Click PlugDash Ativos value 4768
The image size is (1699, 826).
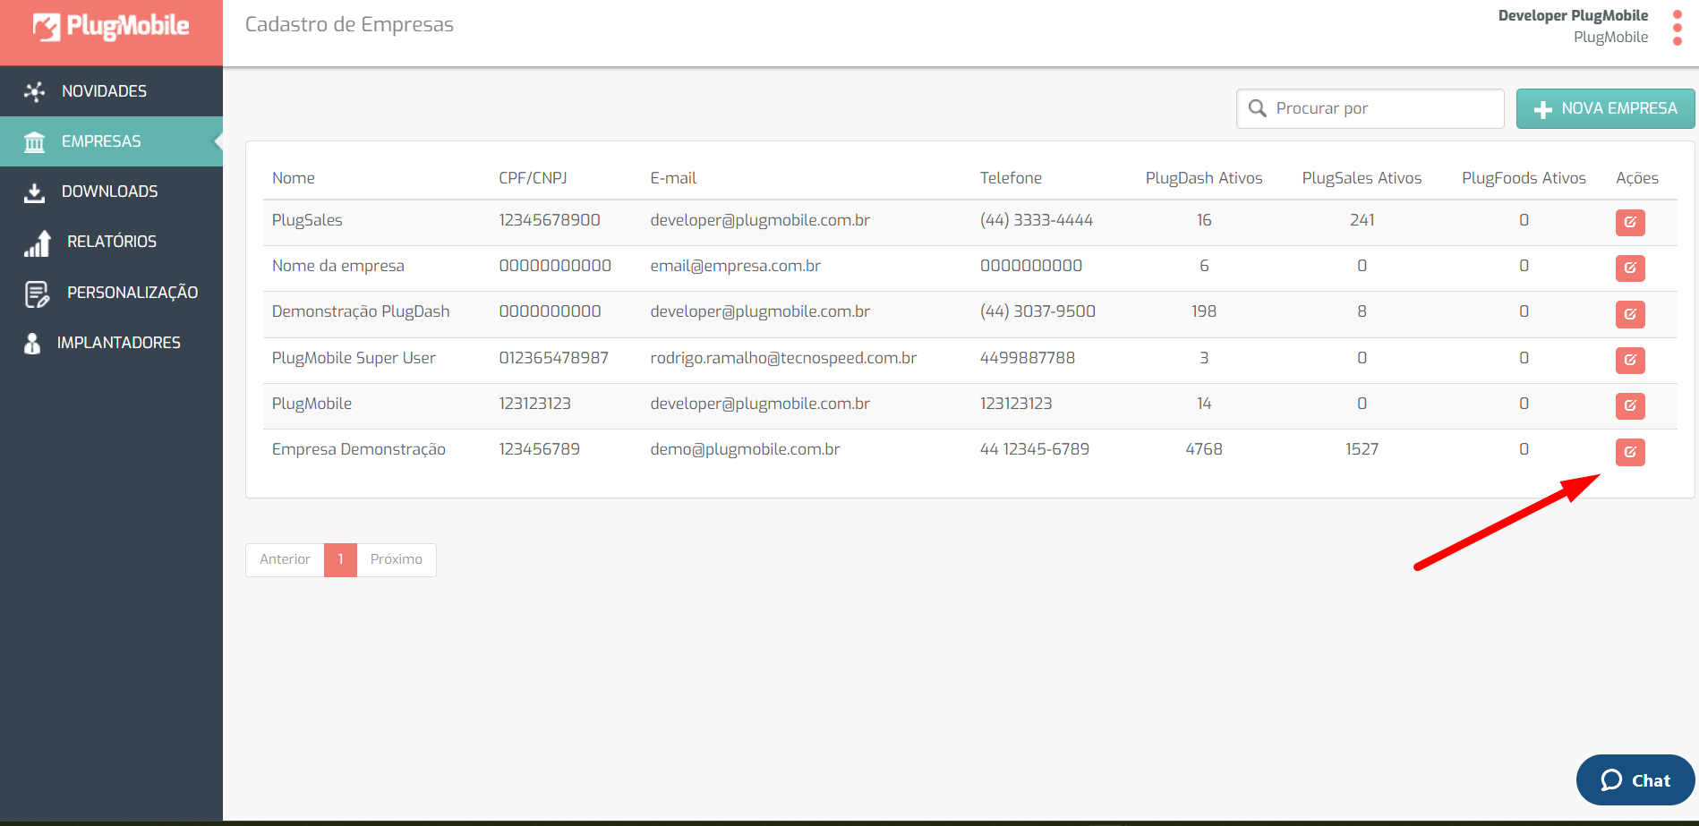pyautogui.click(x=1204, y=449)
